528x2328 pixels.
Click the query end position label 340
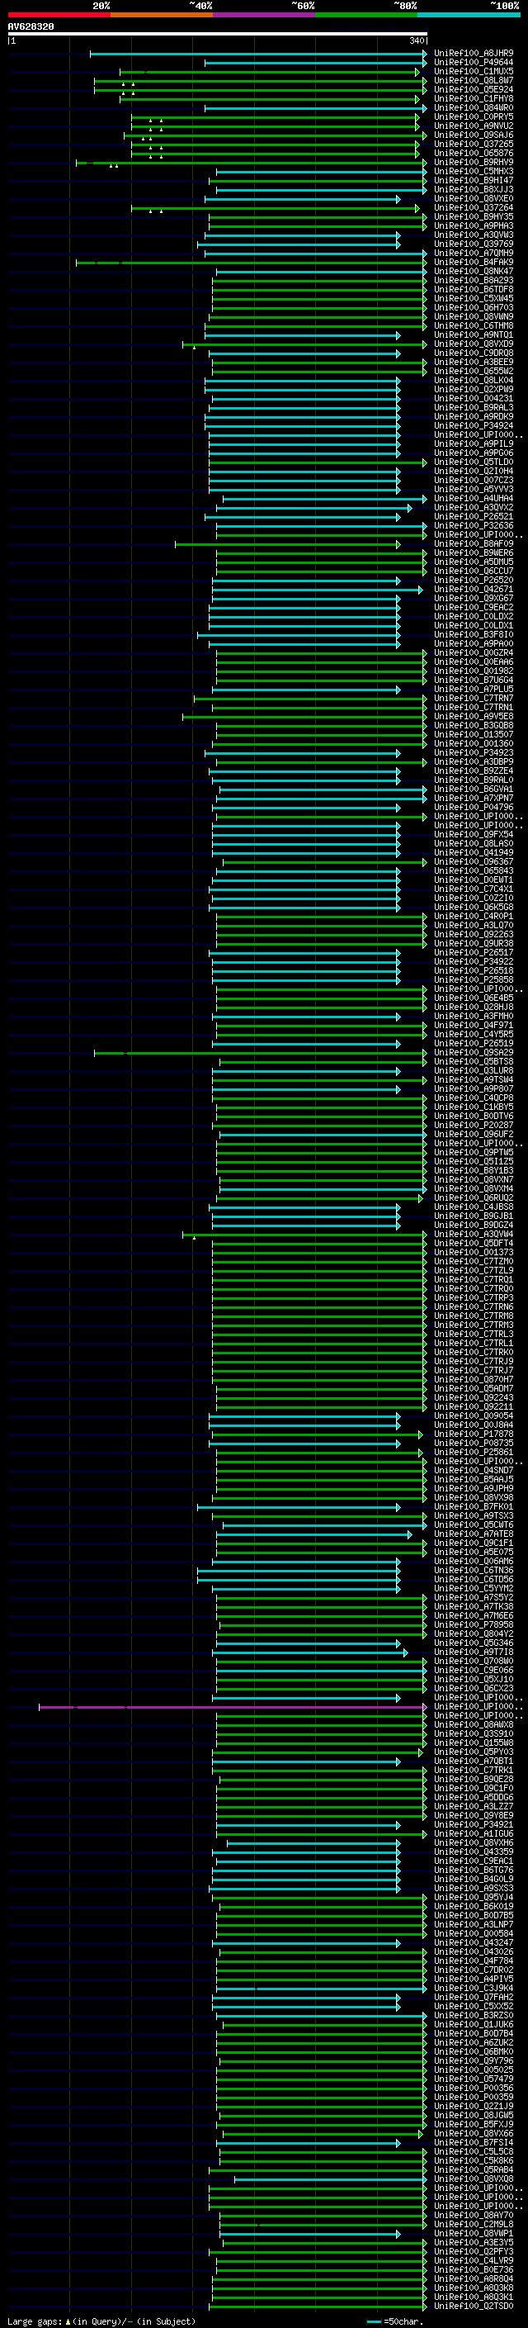click(416, 40)
